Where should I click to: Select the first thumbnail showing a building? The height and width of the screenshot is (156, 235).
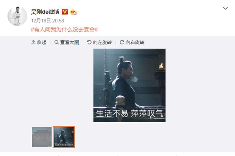coord(42,137)
